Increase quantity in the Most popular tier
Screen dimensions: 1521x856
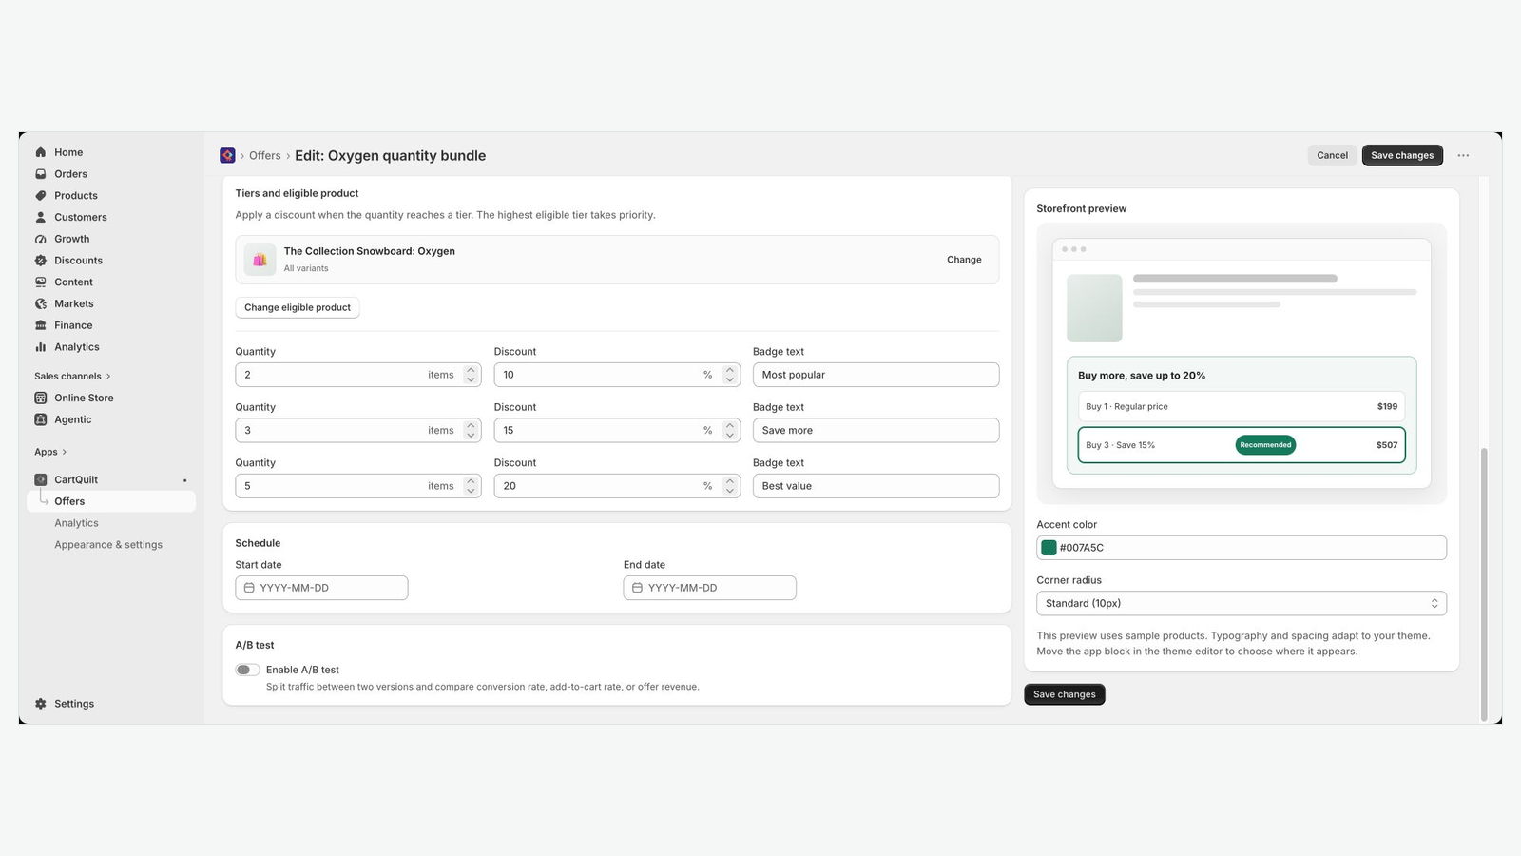pyautogui.click(x=471, y=370)
